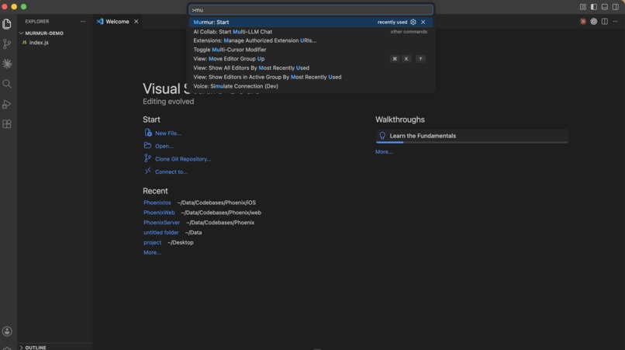The width and height of the screenshot is (625, 350).
Task: Click the command palette input field
Action: click(x=310, y=9)
